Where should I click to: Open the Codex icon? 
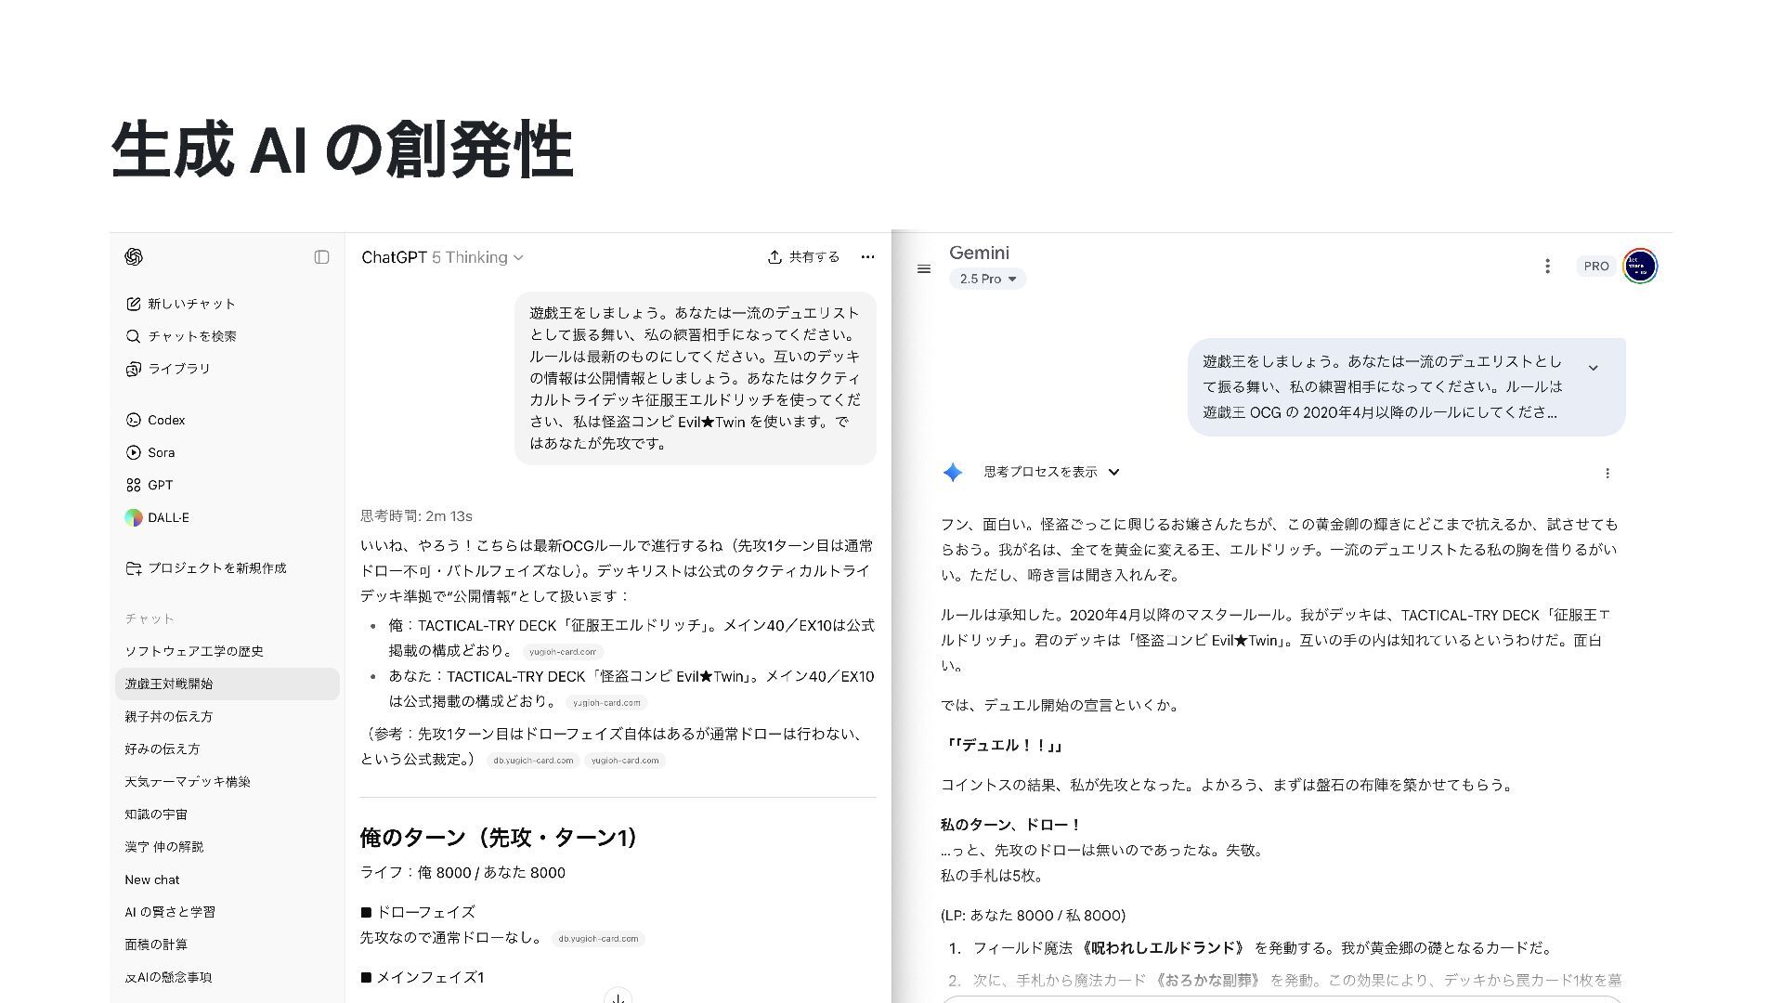[x=133, y=420]
